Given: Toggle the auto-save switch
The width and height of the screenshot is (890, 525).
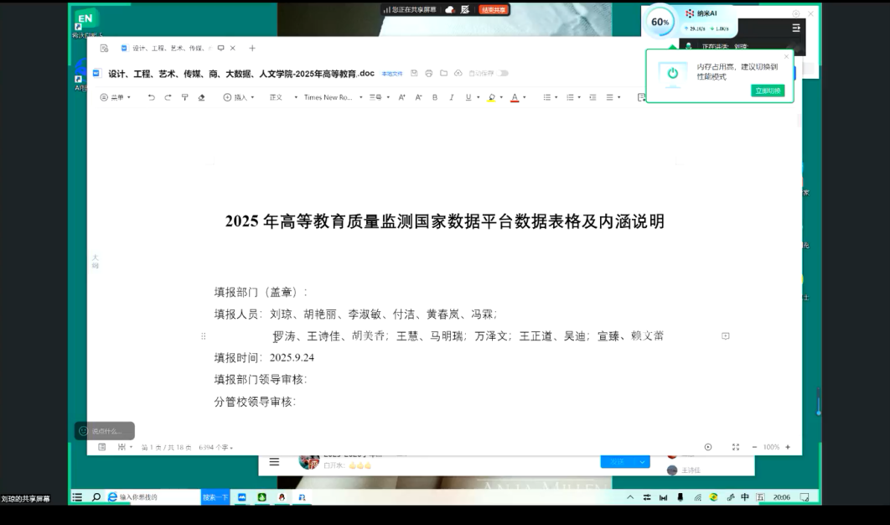Looking at the screenshot, I should 502,74.
